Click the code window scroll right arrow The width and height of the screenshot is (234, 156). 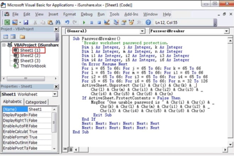(x=225, y=149)
